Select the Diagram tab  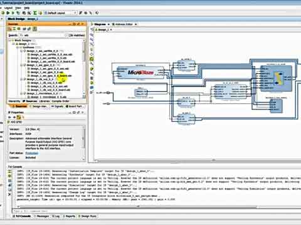(100, 24)
